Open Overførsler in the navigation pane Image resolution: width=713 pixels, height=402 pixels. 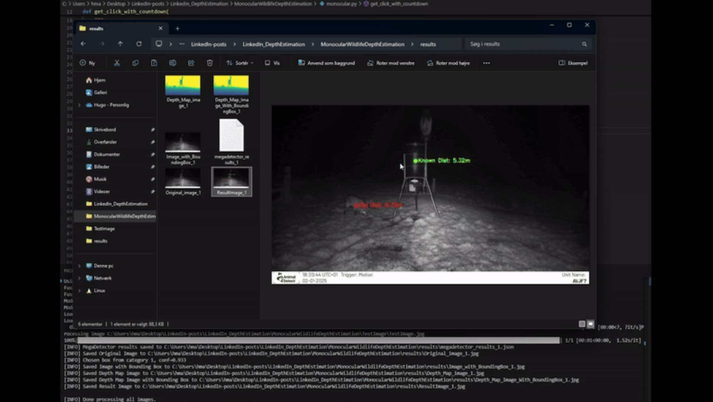tap(101, 142)
